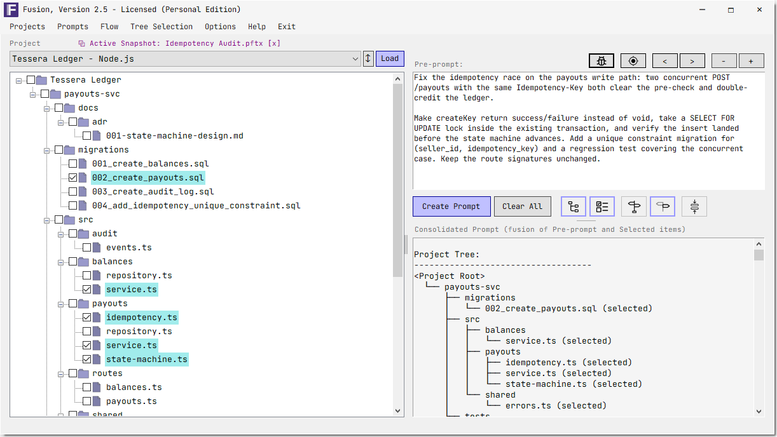The height and width of the screenshot is (437, 777).
Task: Toggle the project tree view icon
Action: pyautogui.click(x=574, y=206)
